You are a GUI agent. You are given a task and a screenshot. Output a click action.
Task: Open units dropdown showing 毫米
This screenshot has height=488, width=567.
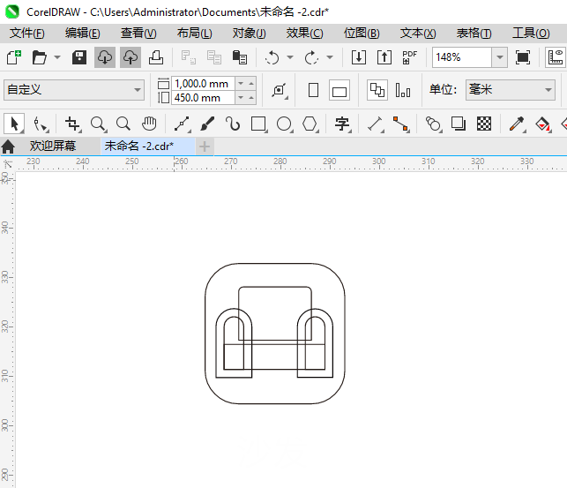[x=511, y=90]
